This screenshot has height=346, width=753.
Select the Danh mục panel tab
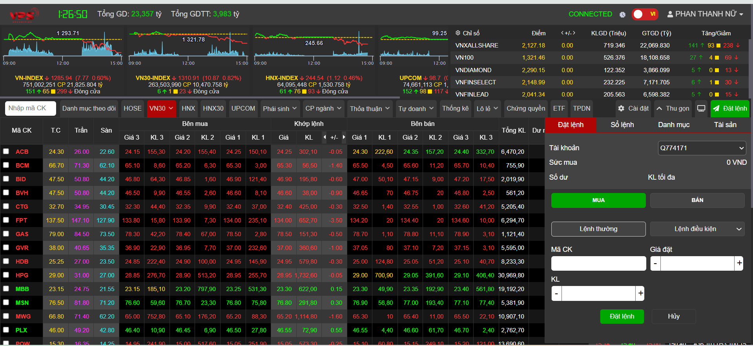coord(674,125)
